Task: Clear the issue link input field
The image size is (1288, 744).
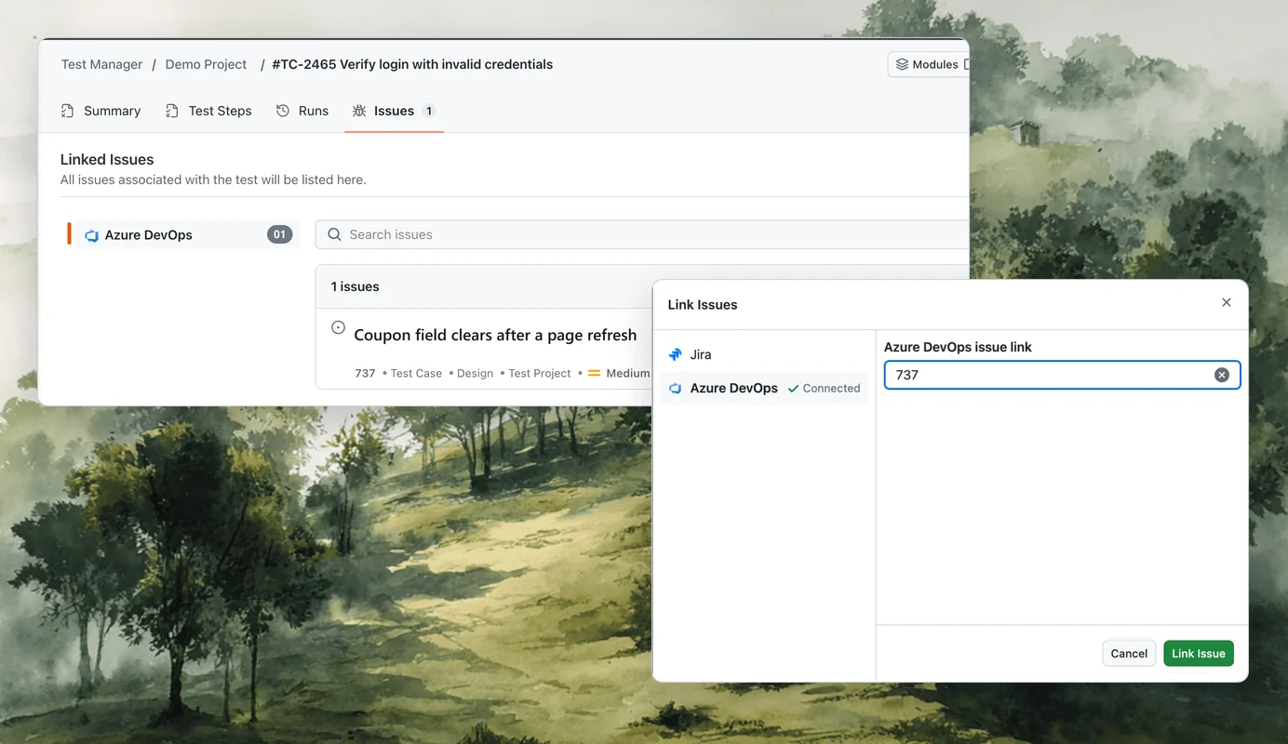Action: [1222, 375]
